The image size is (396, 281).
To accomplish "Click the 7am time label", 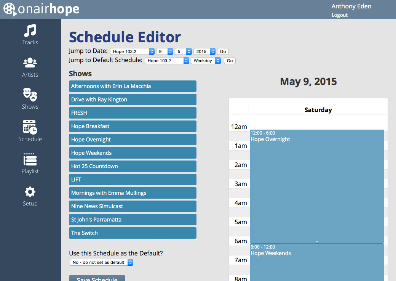I will tap(241, 260).
